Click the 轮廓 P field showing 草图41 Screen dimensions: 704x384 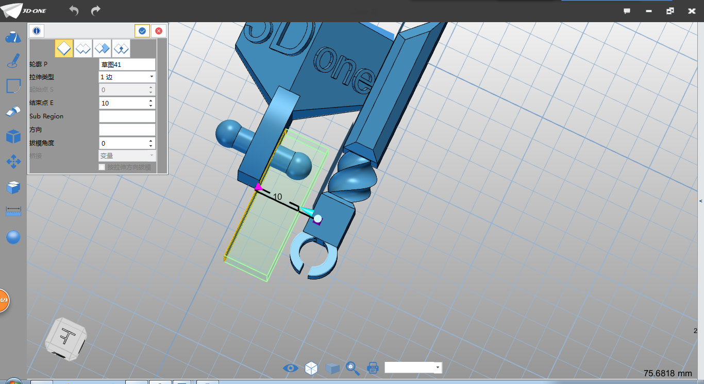pos(127,64)
